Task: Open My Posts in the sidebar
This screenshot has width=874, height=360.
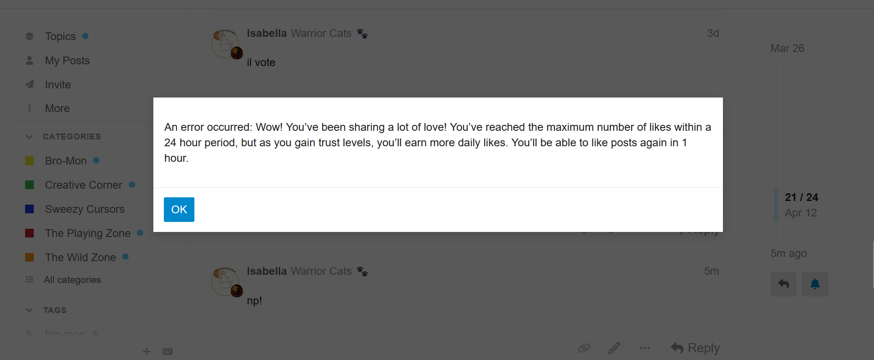Action: coord(67,61)
